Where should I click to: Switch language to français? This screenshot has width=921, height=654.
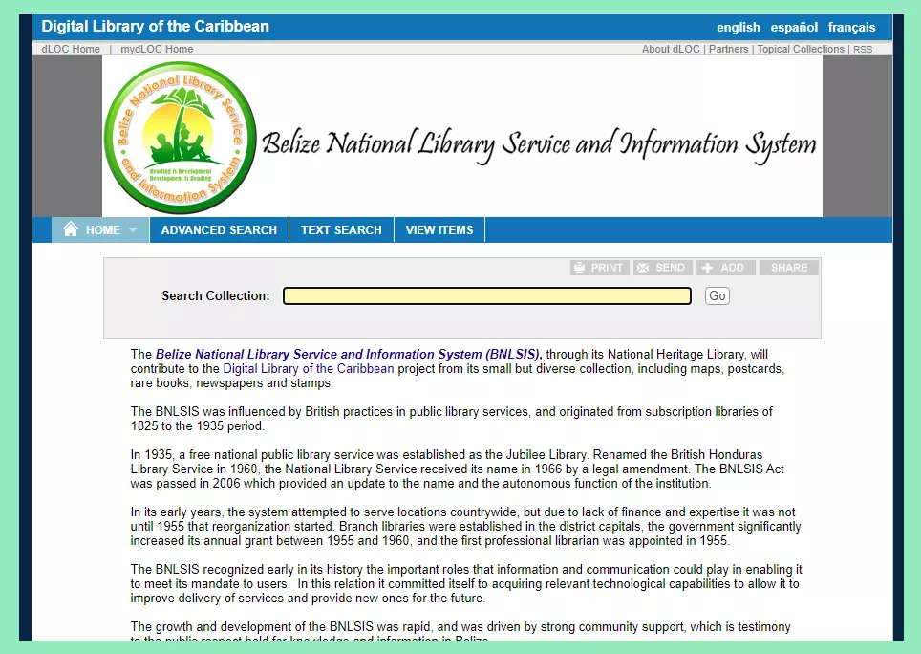[x=851, y=27]
